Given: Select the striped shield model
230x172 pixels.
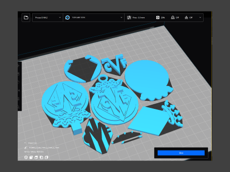Looking at the screenshot, I should [97, 135].
